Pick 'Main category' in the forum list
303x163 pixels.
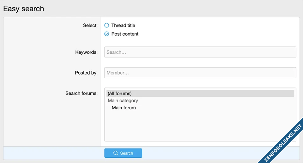(x=123, y=100)
